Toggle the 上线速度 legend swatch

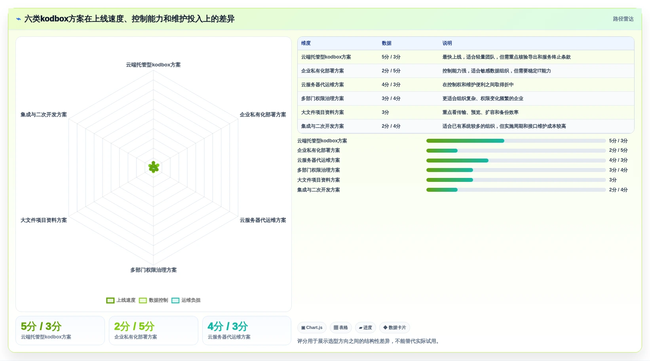click(110, 301)
